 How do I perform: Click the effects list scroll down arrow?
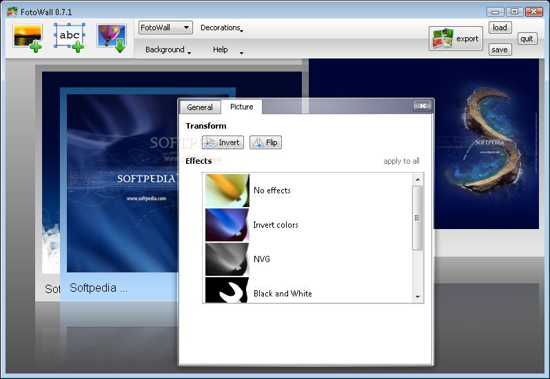pos(418,296)
